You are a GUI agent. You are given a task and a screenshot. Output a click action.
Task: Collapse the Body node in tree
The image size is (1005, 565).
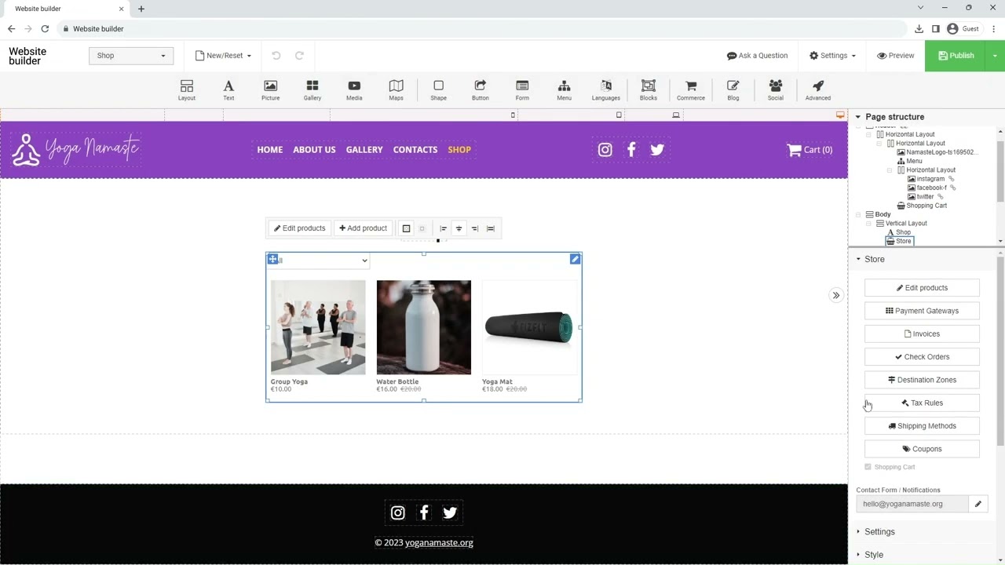pyautogui.click(x=859, y=214)
